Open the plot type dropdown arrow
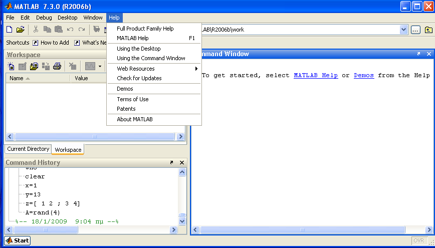 [100, 66]
